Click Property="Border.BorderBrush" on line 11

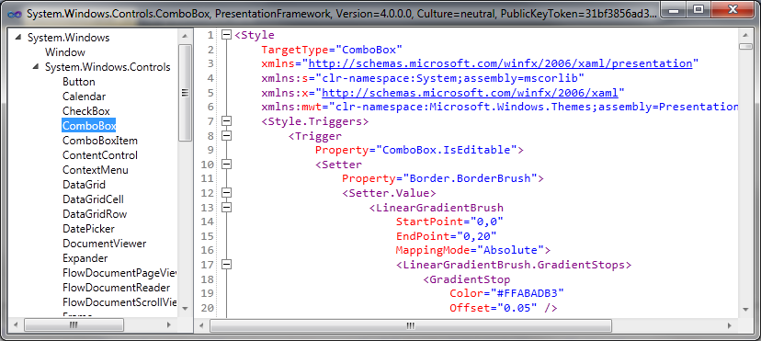pyautogui.click(x=443, y=178)
